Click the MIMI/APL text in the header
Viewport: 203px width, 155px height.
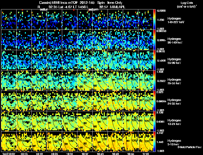click(x=117, y=7)
